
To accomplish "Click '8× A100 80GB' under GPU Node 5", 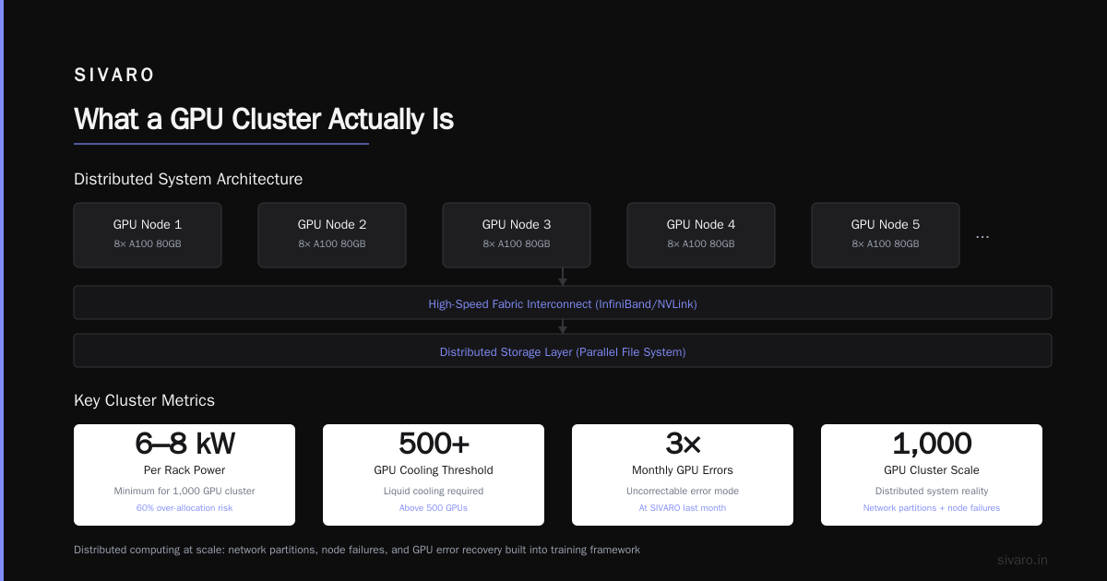I will tap(886, 244).
